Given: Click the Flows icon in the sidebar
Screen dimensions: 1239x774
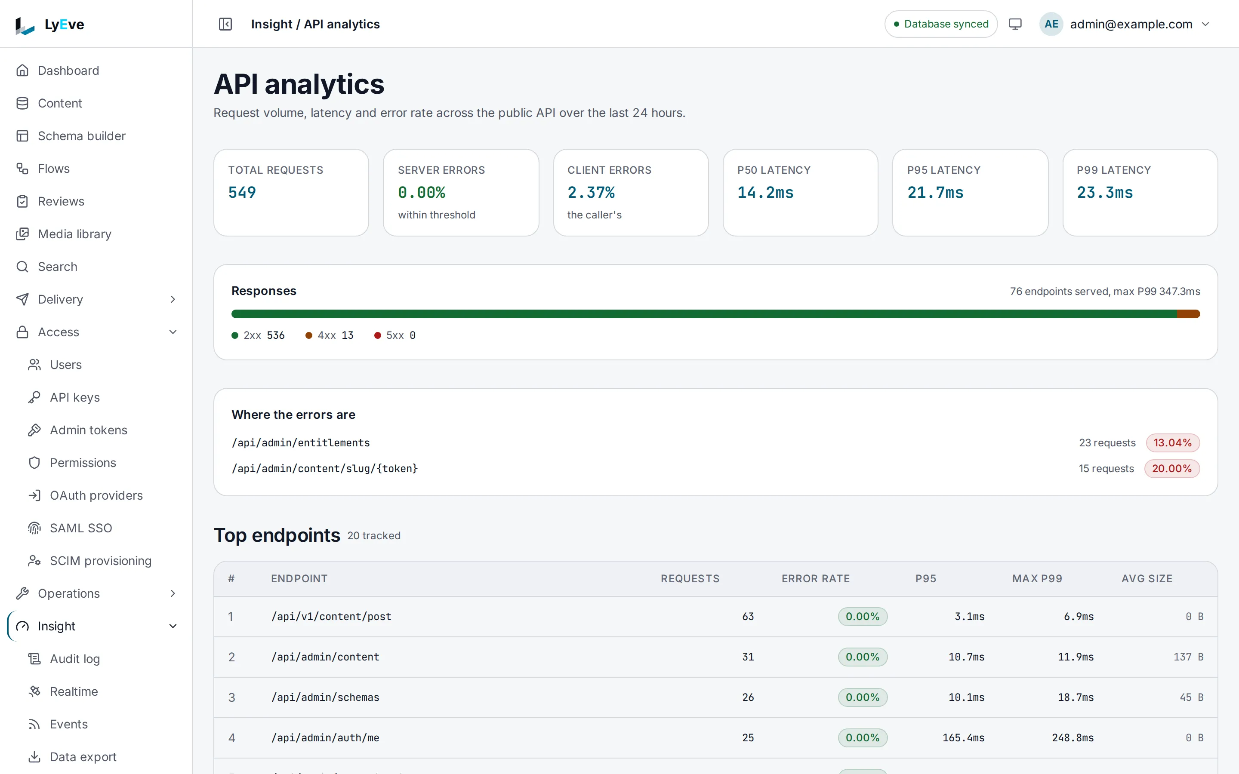Looking at the screenshot, I should [22, 169].
